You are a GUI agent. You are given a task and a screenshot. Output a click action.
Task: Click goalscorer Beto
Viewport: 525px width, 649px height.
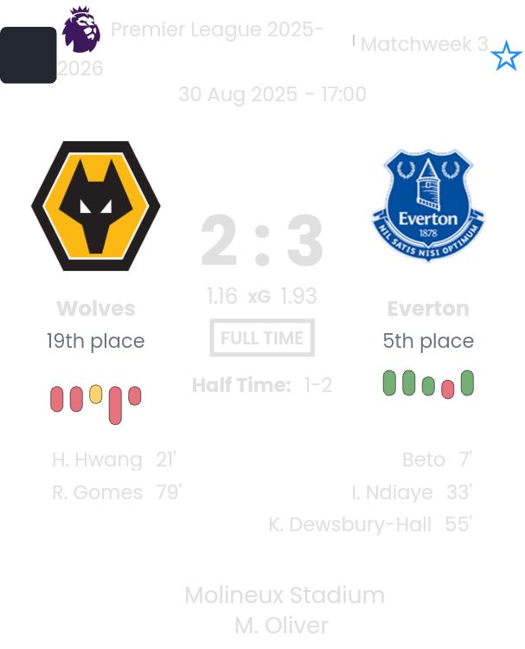tap(424, 459)
